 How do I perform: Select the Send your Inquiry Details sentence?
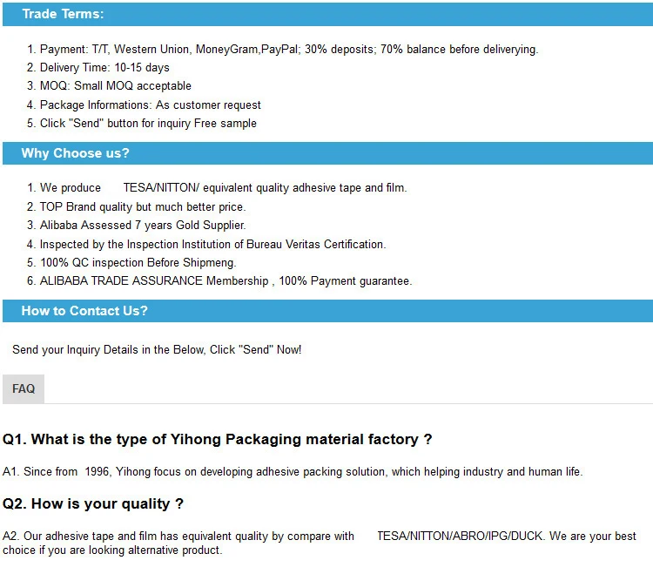pos(157,350)
